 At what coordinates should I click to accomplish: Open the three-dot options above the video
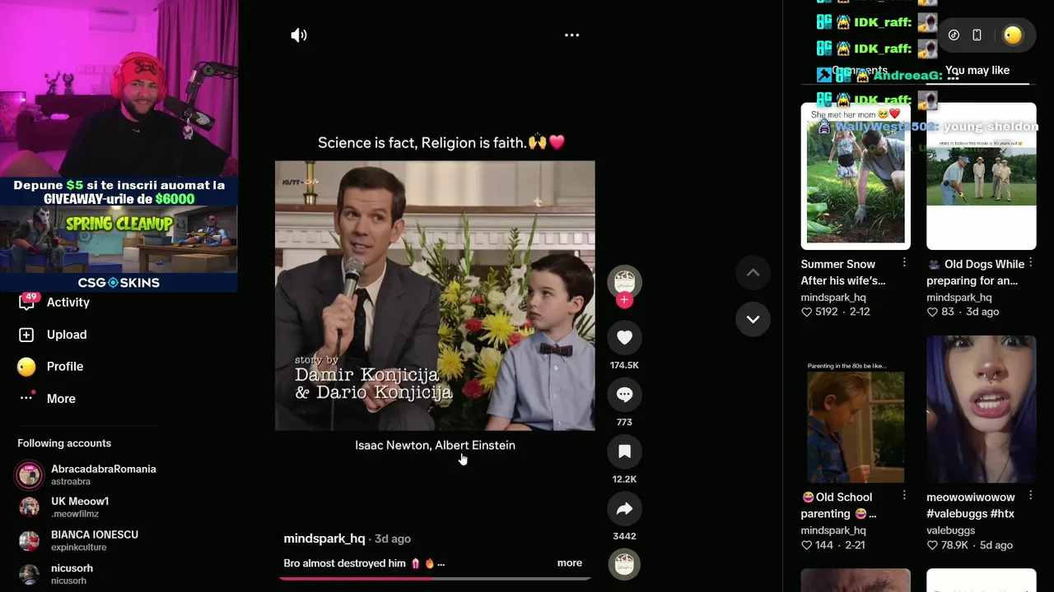[x=572, y=35]
